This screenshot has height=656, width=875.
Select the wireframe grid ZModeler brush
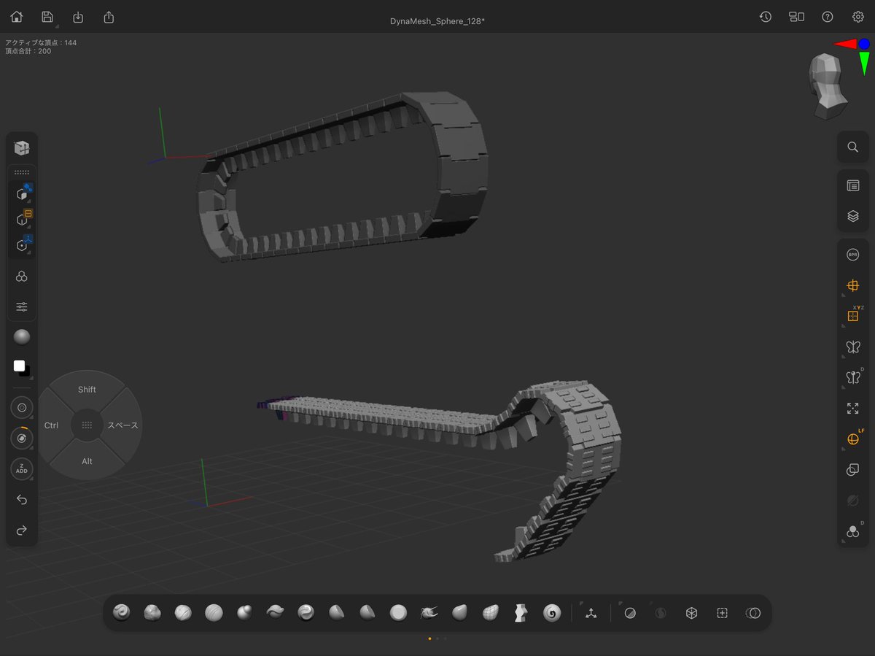point(491,612)
